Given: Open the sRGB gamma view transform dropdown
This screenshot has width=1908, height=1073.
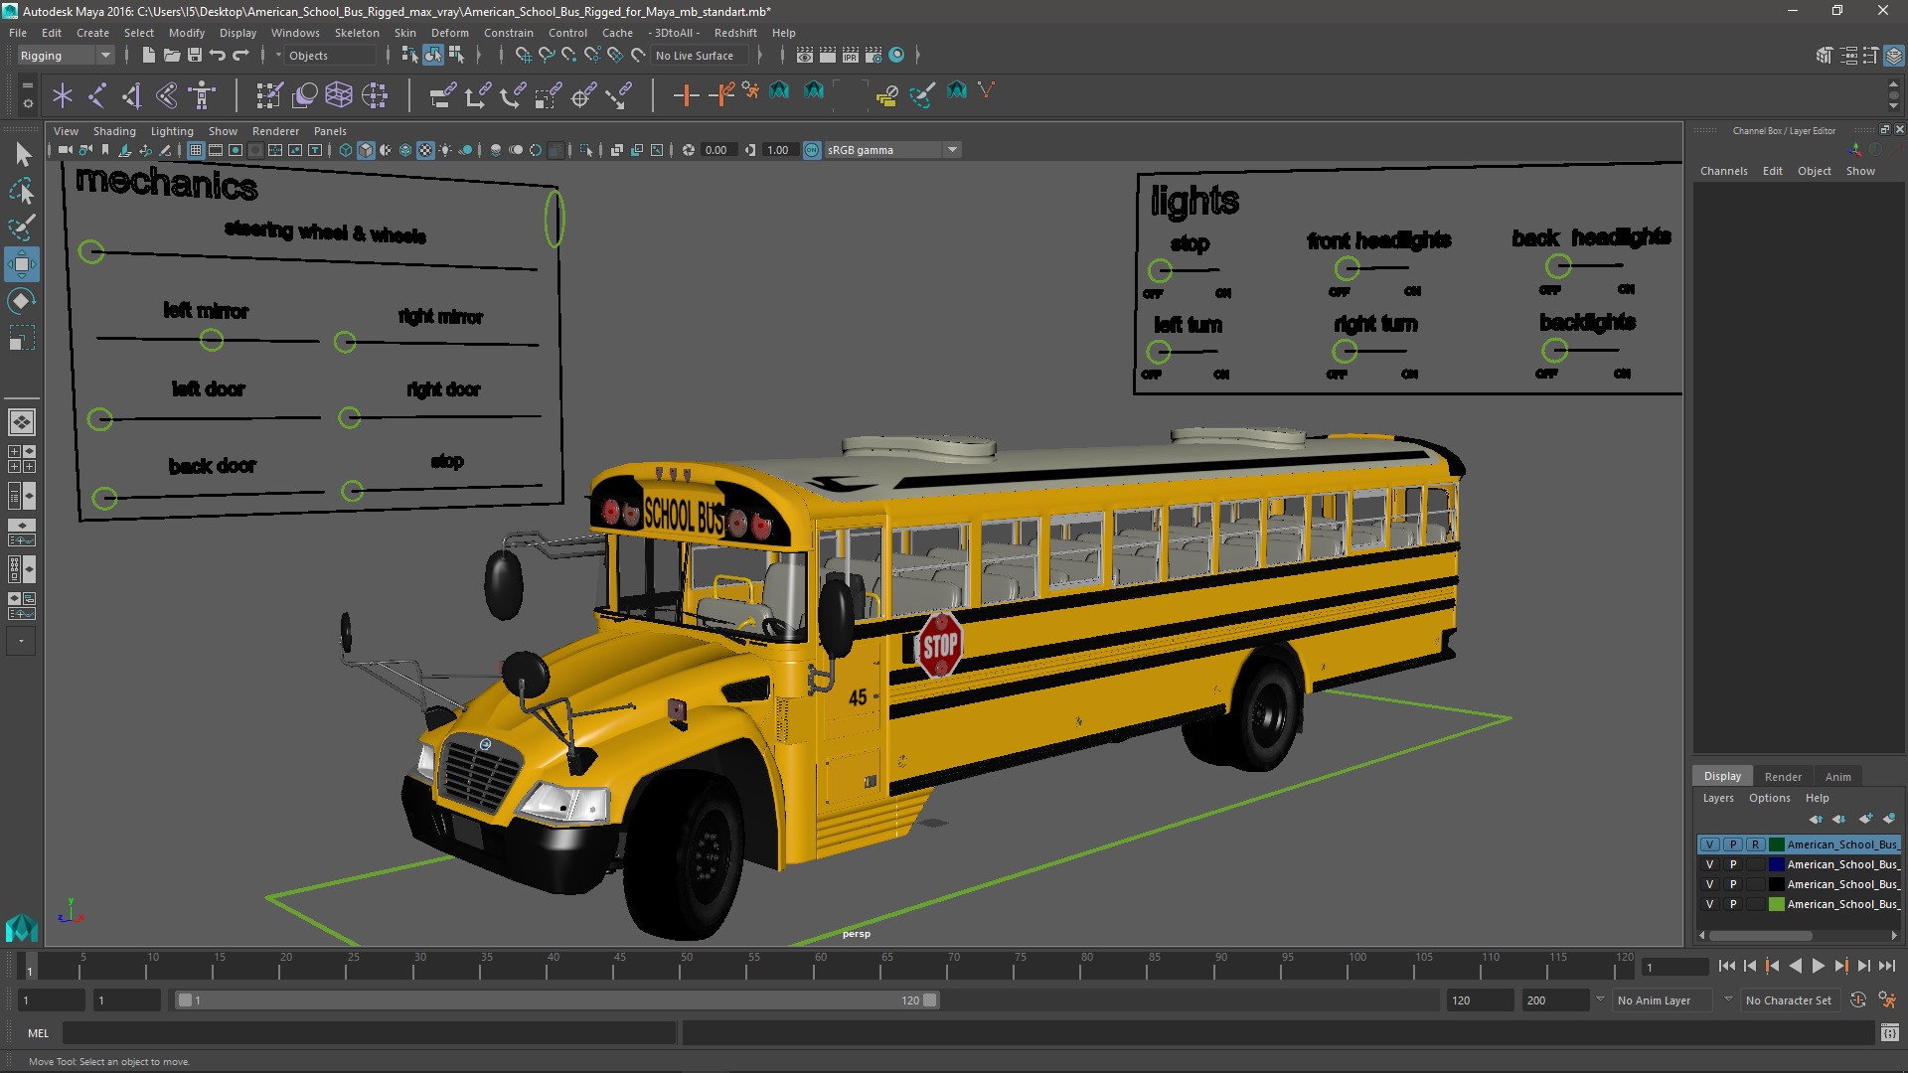Looking at the screenshot, I should [892, 150].
